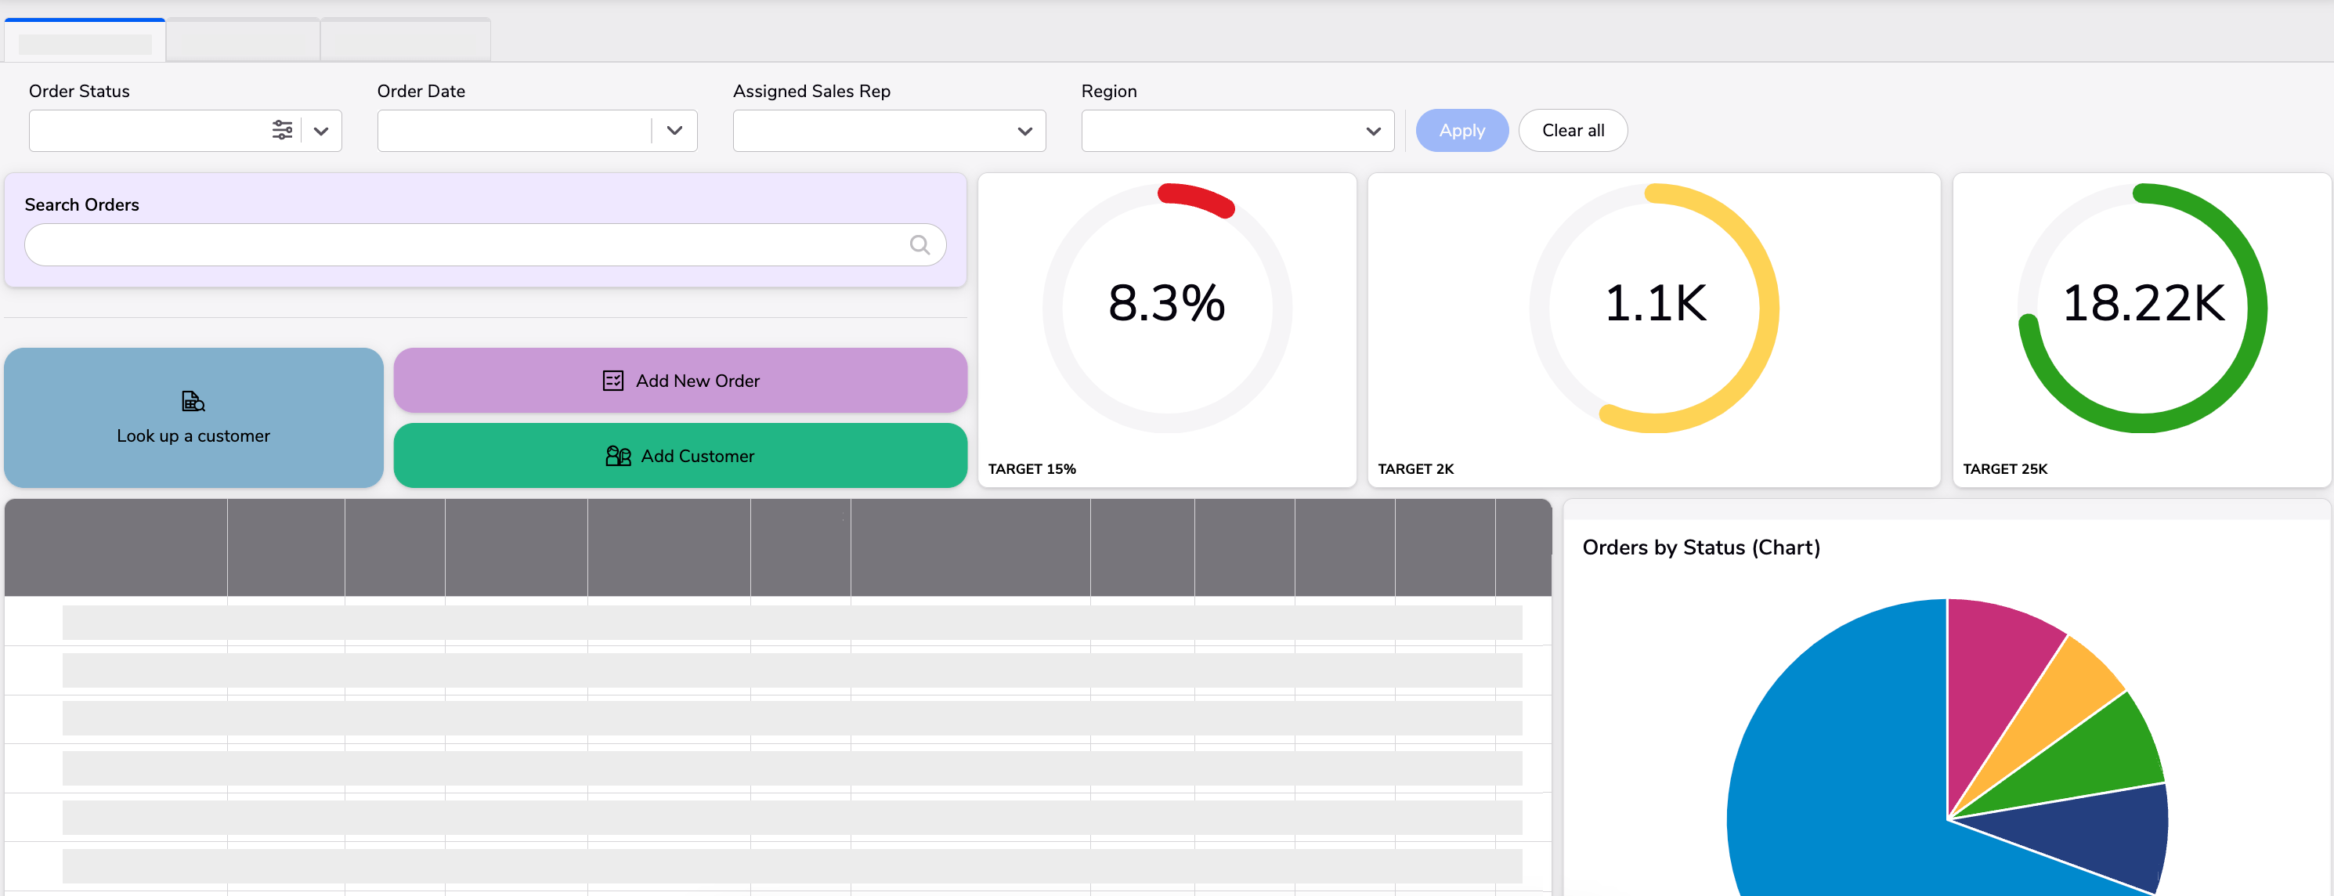The height and width of the screenshot is (896, 2334).
Task: Click the magnifier search icon
Action: pyautogui.click(x=919, y=244)
